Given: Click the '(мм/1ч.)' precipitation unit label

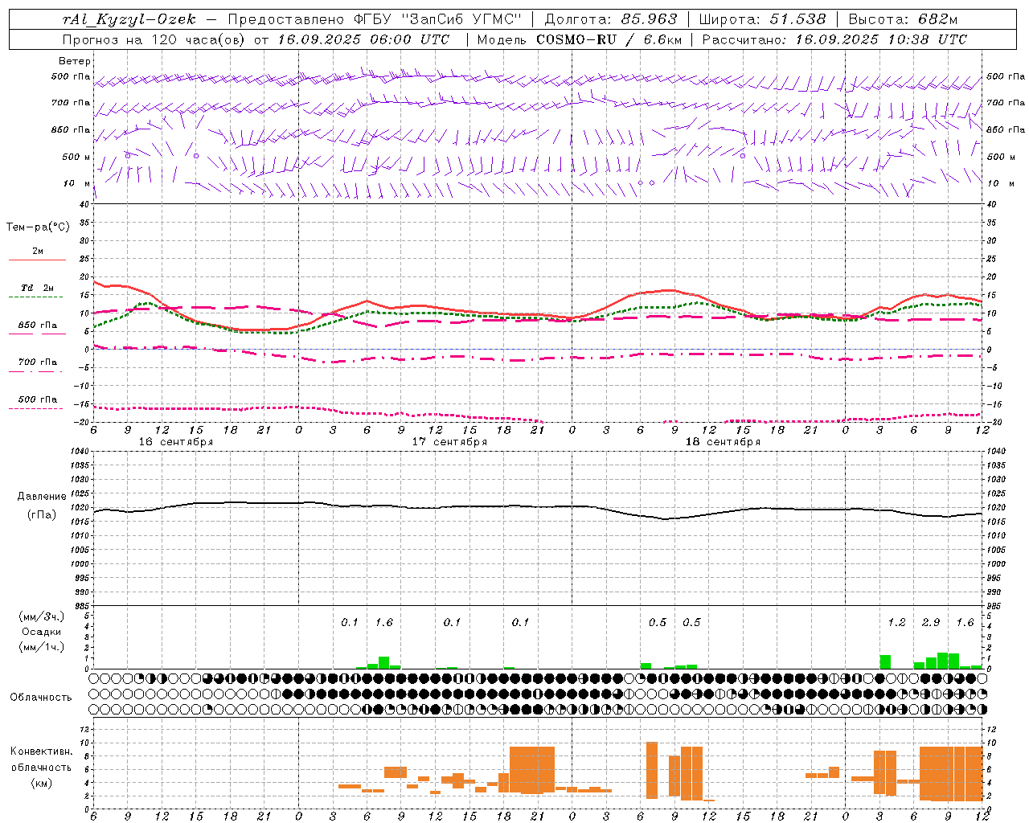Looking at the screenshot, I should tap(41, 647).
